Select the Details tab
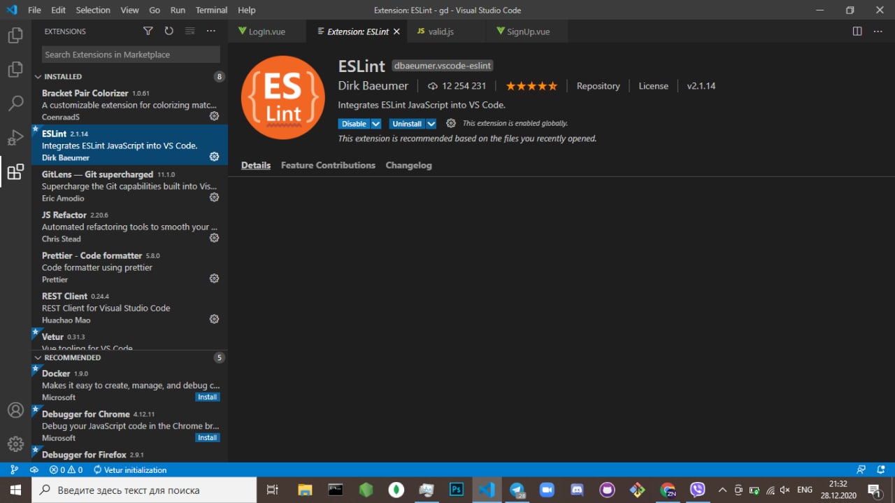The image size is (895, 503). (x=256, y=165)
